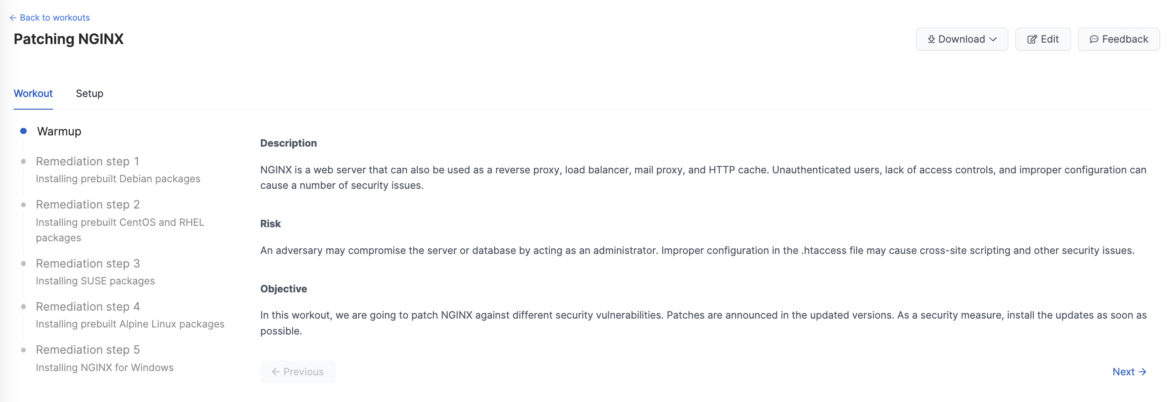Image resolution: width=1169 pixels, height=402 pixels.
Task: Click the Remediation step 3 bullet dot
Action: click(x=23, y=263)
